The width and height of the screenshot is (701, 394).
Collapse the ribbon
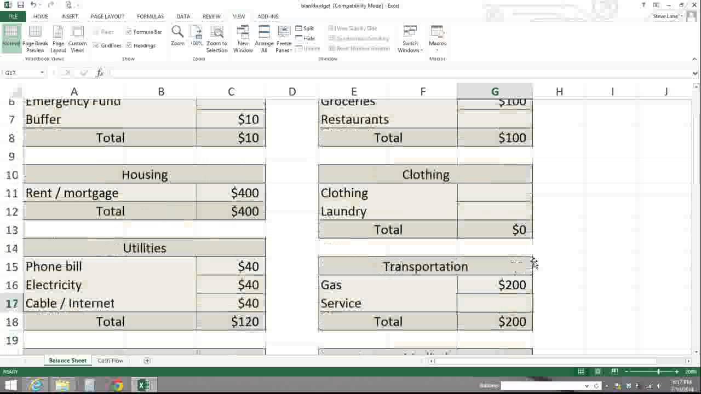[695, 59]
